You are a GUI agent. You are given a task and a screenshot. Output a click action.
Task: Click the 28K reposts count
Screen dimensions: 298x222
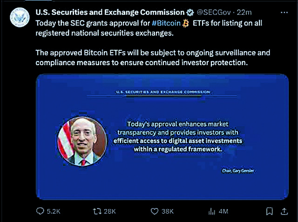coord(109,211)
